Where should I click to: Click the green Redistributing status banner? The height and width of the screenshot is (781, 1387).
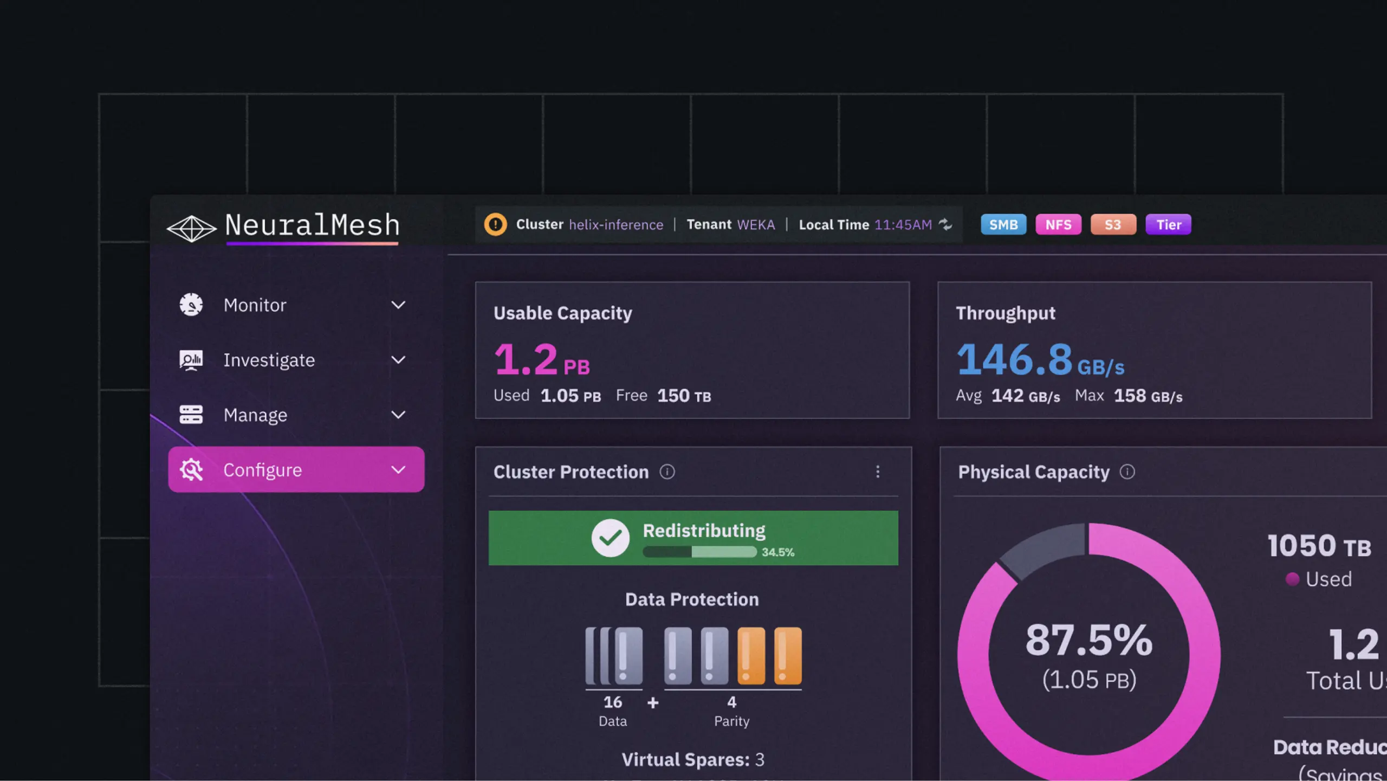693,538
